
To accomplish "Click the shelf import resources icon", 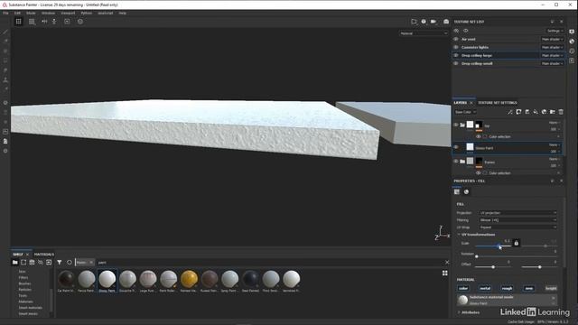I will (x=49, y=263).
